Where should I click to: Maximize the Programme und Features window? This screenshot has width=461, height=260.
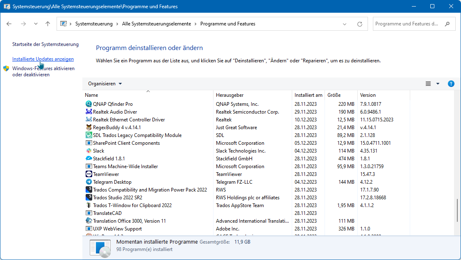point(432,6)
